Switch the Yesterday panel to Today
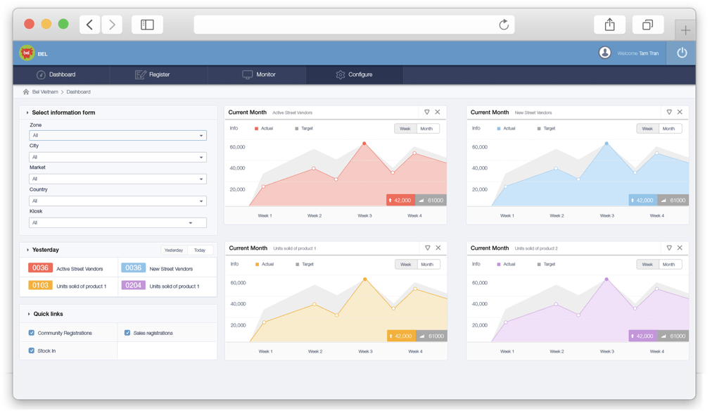 [x=200, y=250]
